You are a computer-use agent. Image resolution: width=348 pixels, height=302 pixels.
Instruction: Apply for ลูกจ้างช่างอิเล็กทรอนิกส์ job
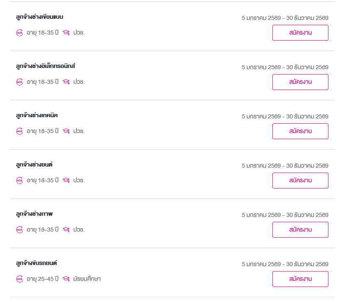[300, 82]
